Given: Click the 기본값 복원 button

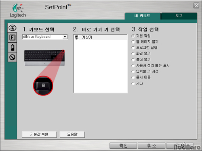Looking at the screenshot, I should 39,134.
